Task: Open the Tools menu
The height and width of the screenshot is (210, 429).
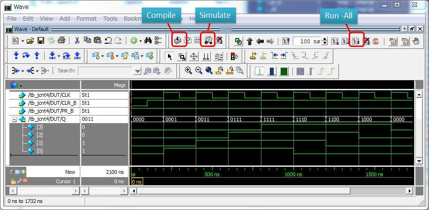Action: point(110,19)
